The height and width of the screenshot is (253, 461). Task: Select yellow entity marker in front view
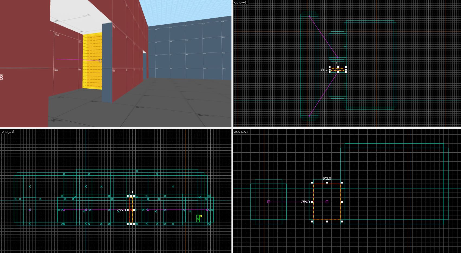point(201,216)
